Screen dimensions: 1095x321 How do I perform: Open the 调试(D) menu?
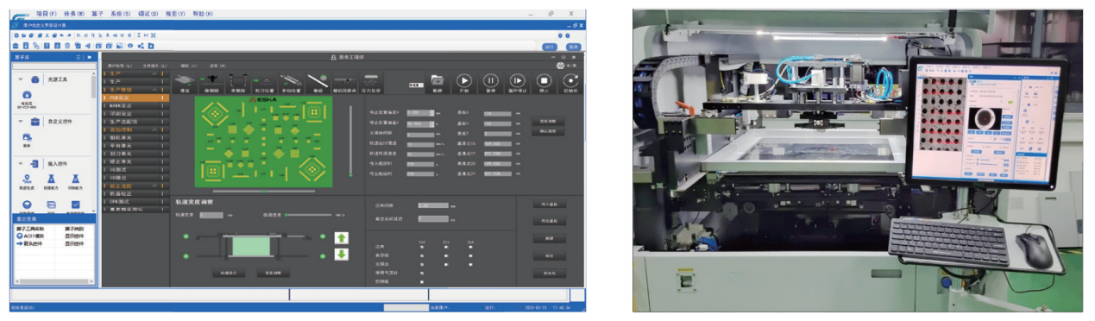148,14
